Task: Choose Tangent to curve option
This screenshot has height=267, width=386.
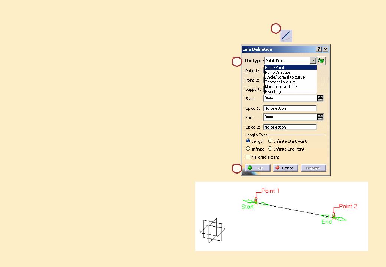Action: 291,82
